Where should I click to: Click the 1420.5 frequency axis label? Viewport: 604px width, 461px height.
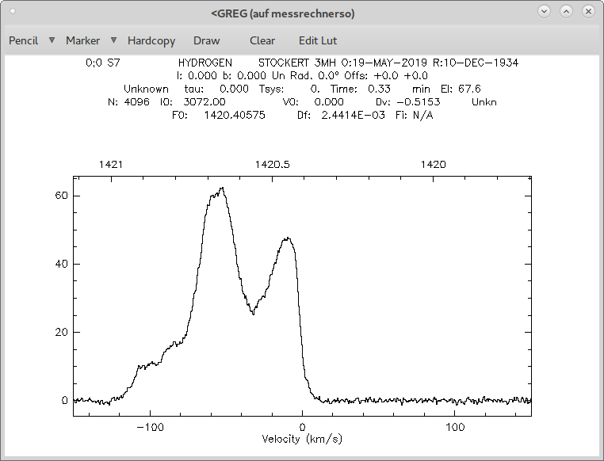(x=273, y=165)
